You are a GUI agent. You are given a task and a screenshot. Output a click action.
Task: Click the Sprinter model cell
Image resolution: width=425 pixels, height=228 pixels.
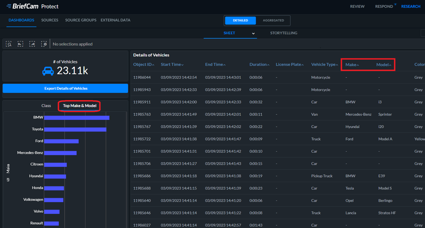coord(385,114)
